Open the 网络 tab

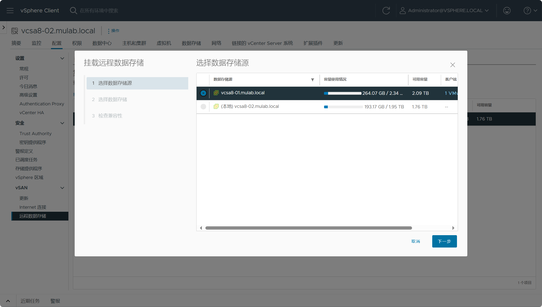pos(216,43)
